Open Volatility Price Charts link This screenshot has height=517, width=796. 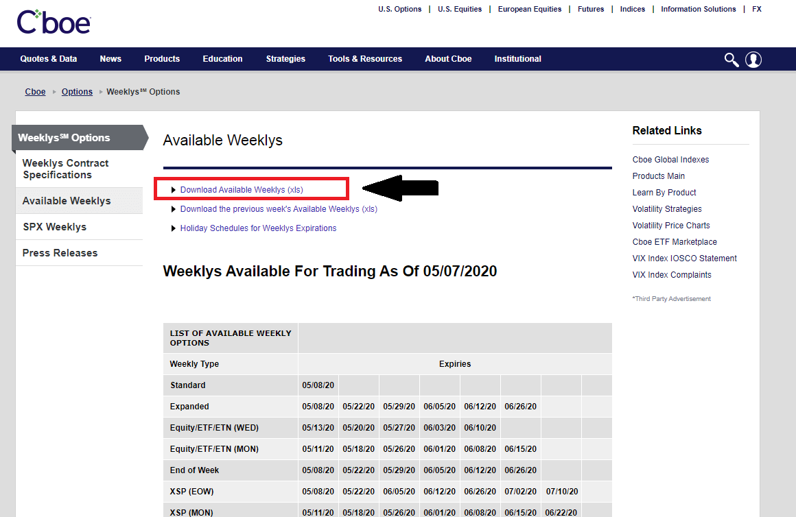pos(671,226)
